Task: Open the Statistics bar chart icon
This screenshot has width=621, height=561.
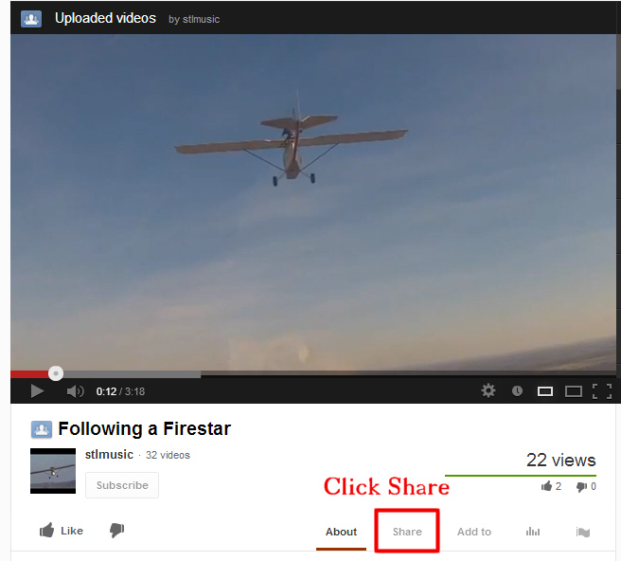Action: point(533,532)
